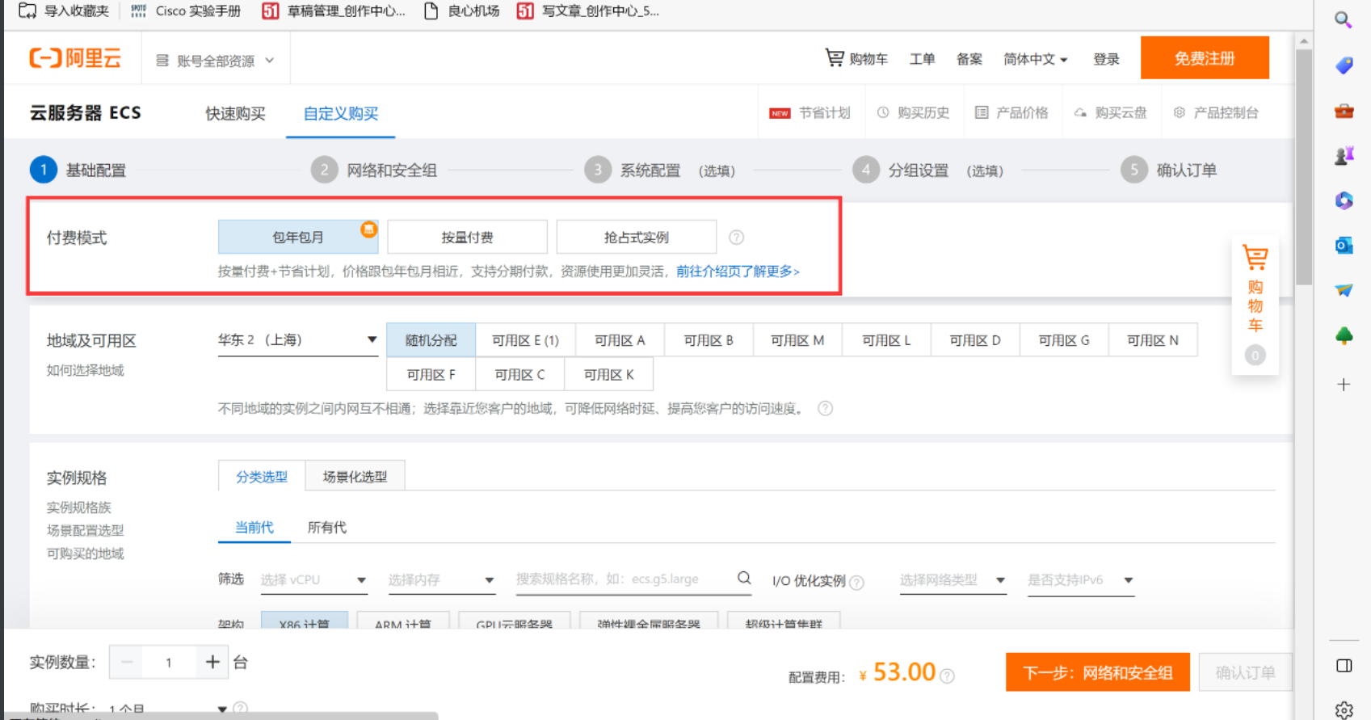The image size is (1371, 720).
Task: Click help icon beside price 53.00
Action: coord(947,676)
